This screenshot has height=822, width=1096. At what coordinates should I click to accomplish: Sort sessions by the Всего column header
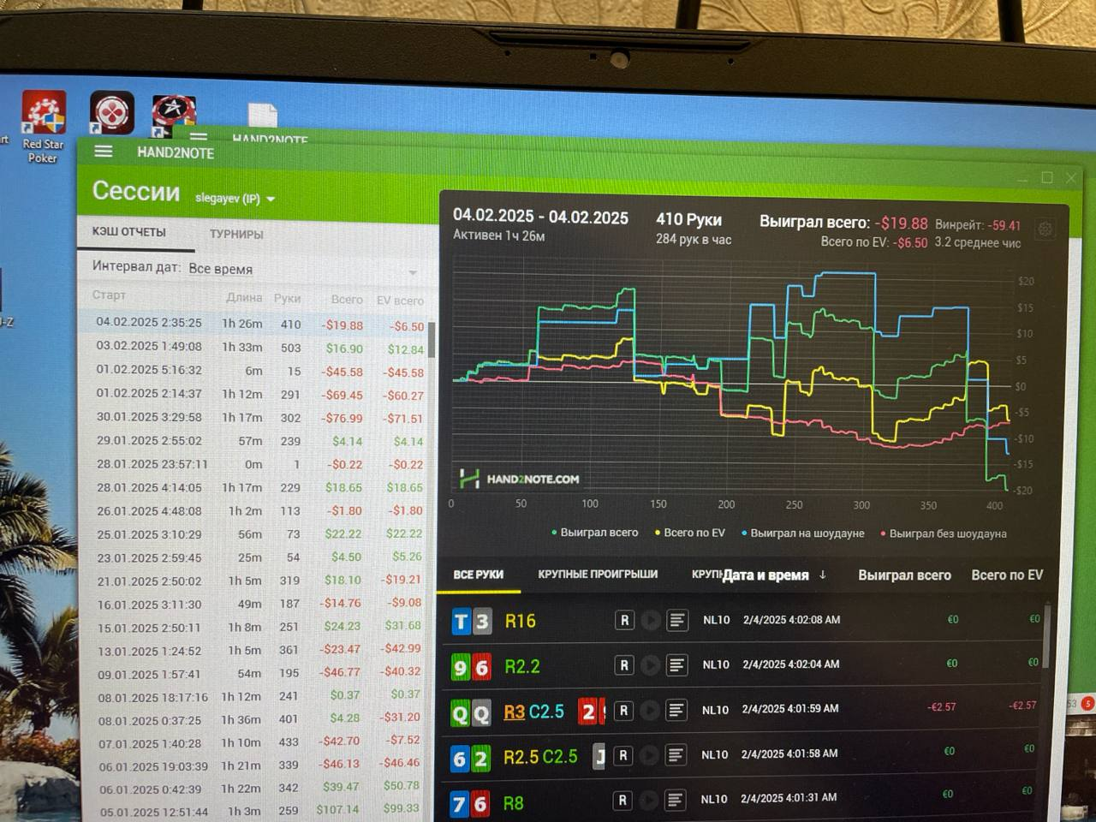click(347, 299)
